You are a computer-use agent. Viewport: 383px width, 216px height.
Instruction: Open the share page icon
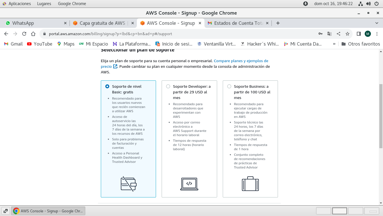pos(339,34)
